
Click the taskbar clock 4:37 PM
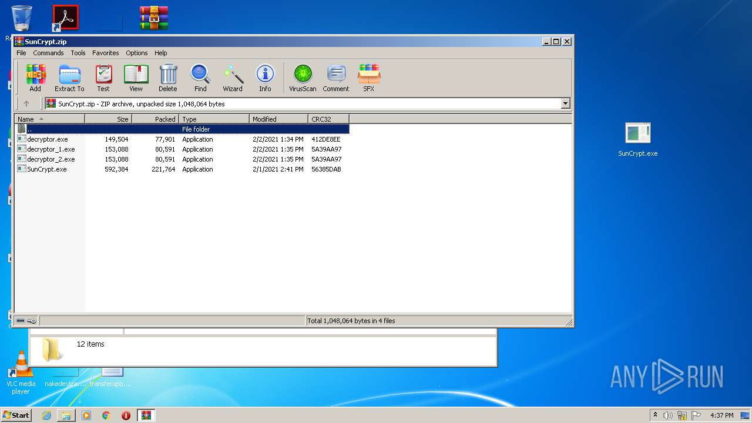click(721, 415)
